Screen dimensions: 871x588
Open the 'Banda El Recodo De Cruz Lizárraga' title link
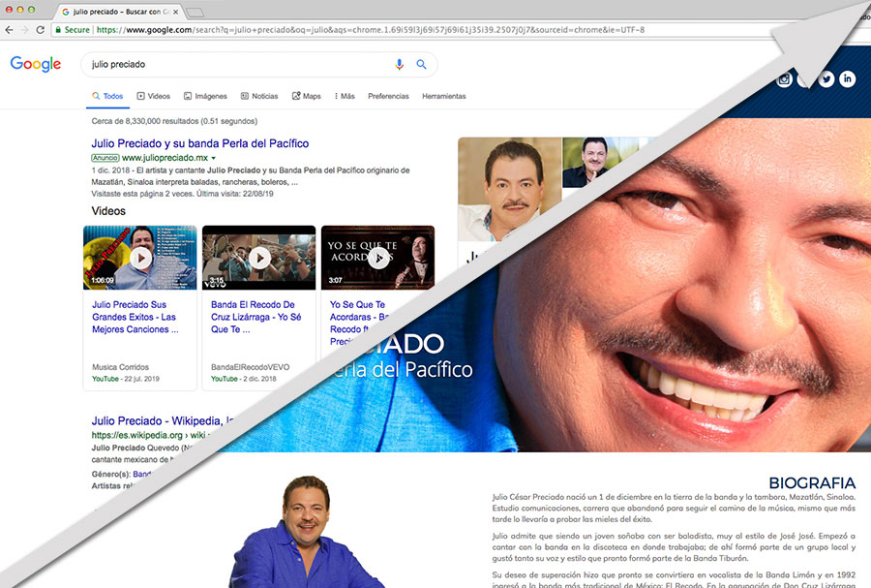coord(256,317)
